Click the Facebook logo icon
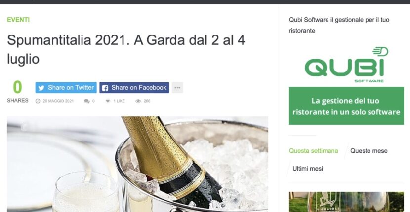Screen dimensions: 410x212 tap(105, 88)
